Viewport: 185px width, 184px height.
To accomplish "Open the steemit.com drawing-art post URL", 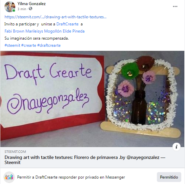I will pos(56,17).
